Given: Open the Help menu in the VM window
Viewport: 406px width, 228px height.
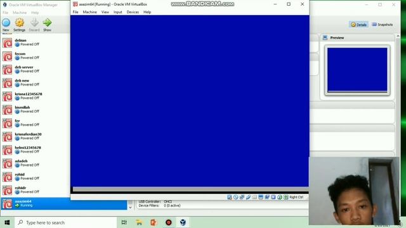Looking at the screenshot, I should (x=147, y=12).
